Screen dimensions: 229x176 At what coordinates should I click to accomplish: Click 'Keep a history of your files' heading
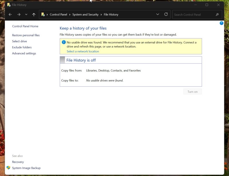pyautogui.click(x=83, y=28)
